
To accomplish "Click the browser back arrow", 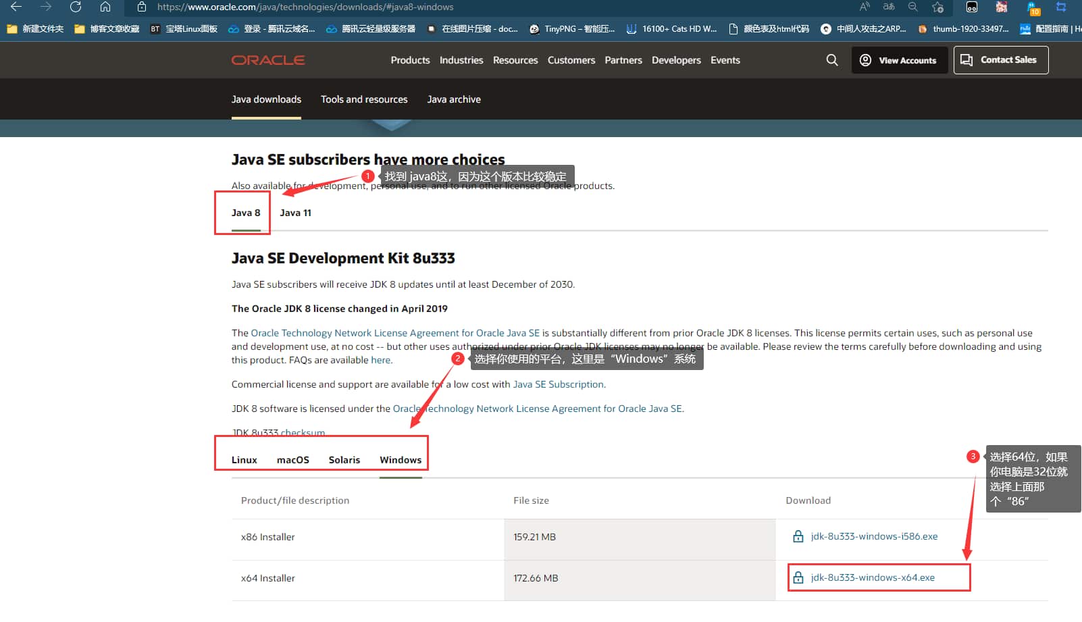I will tap(16, 7).
